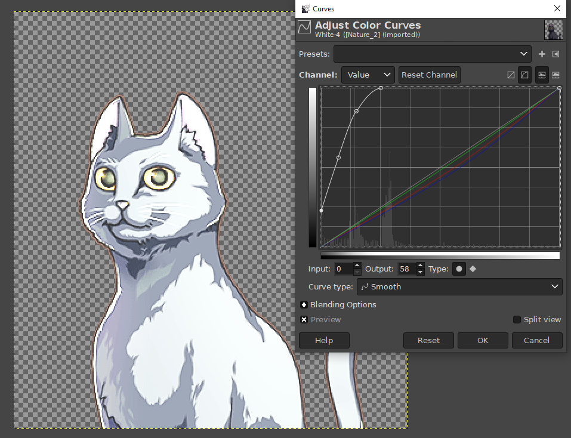
Task: Click the Reset Channel button
Action: 430,75
